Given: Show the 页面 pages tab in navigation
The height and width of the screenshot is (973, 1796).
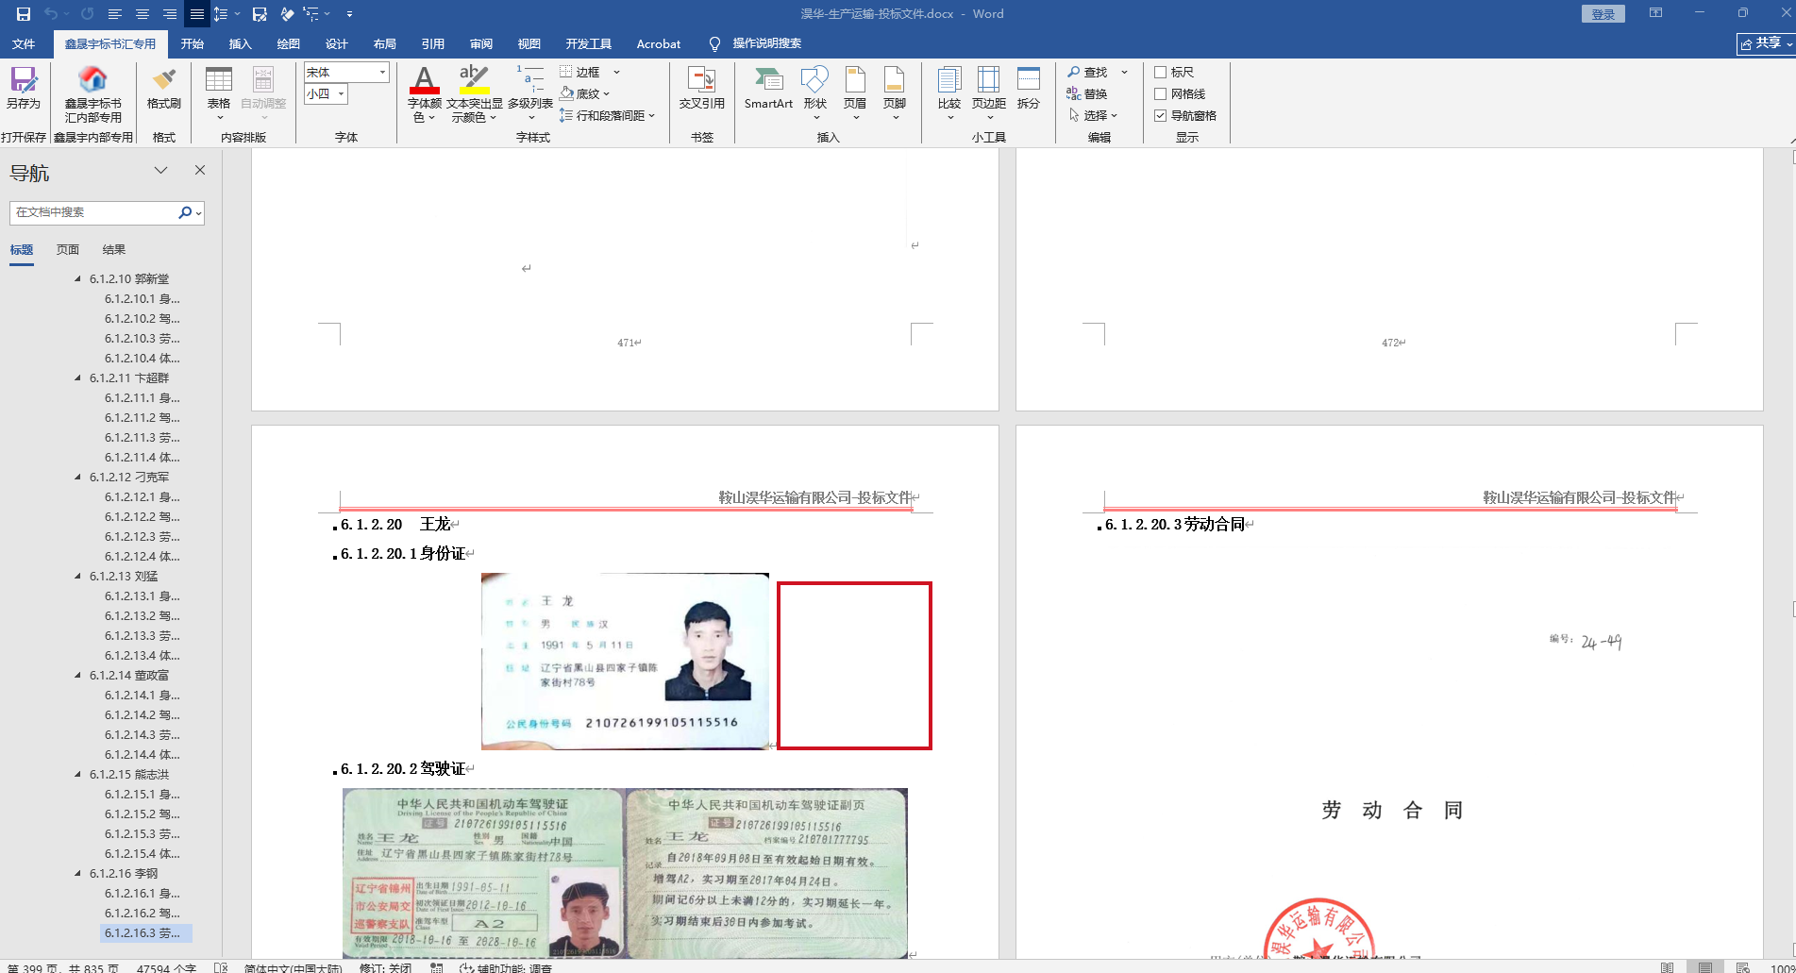Looking at the screenshot, I should click(68, 249).
